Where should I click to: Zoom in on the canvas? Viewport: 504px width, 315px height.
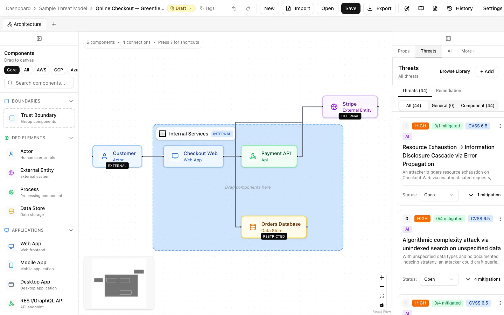click(382, 278)
